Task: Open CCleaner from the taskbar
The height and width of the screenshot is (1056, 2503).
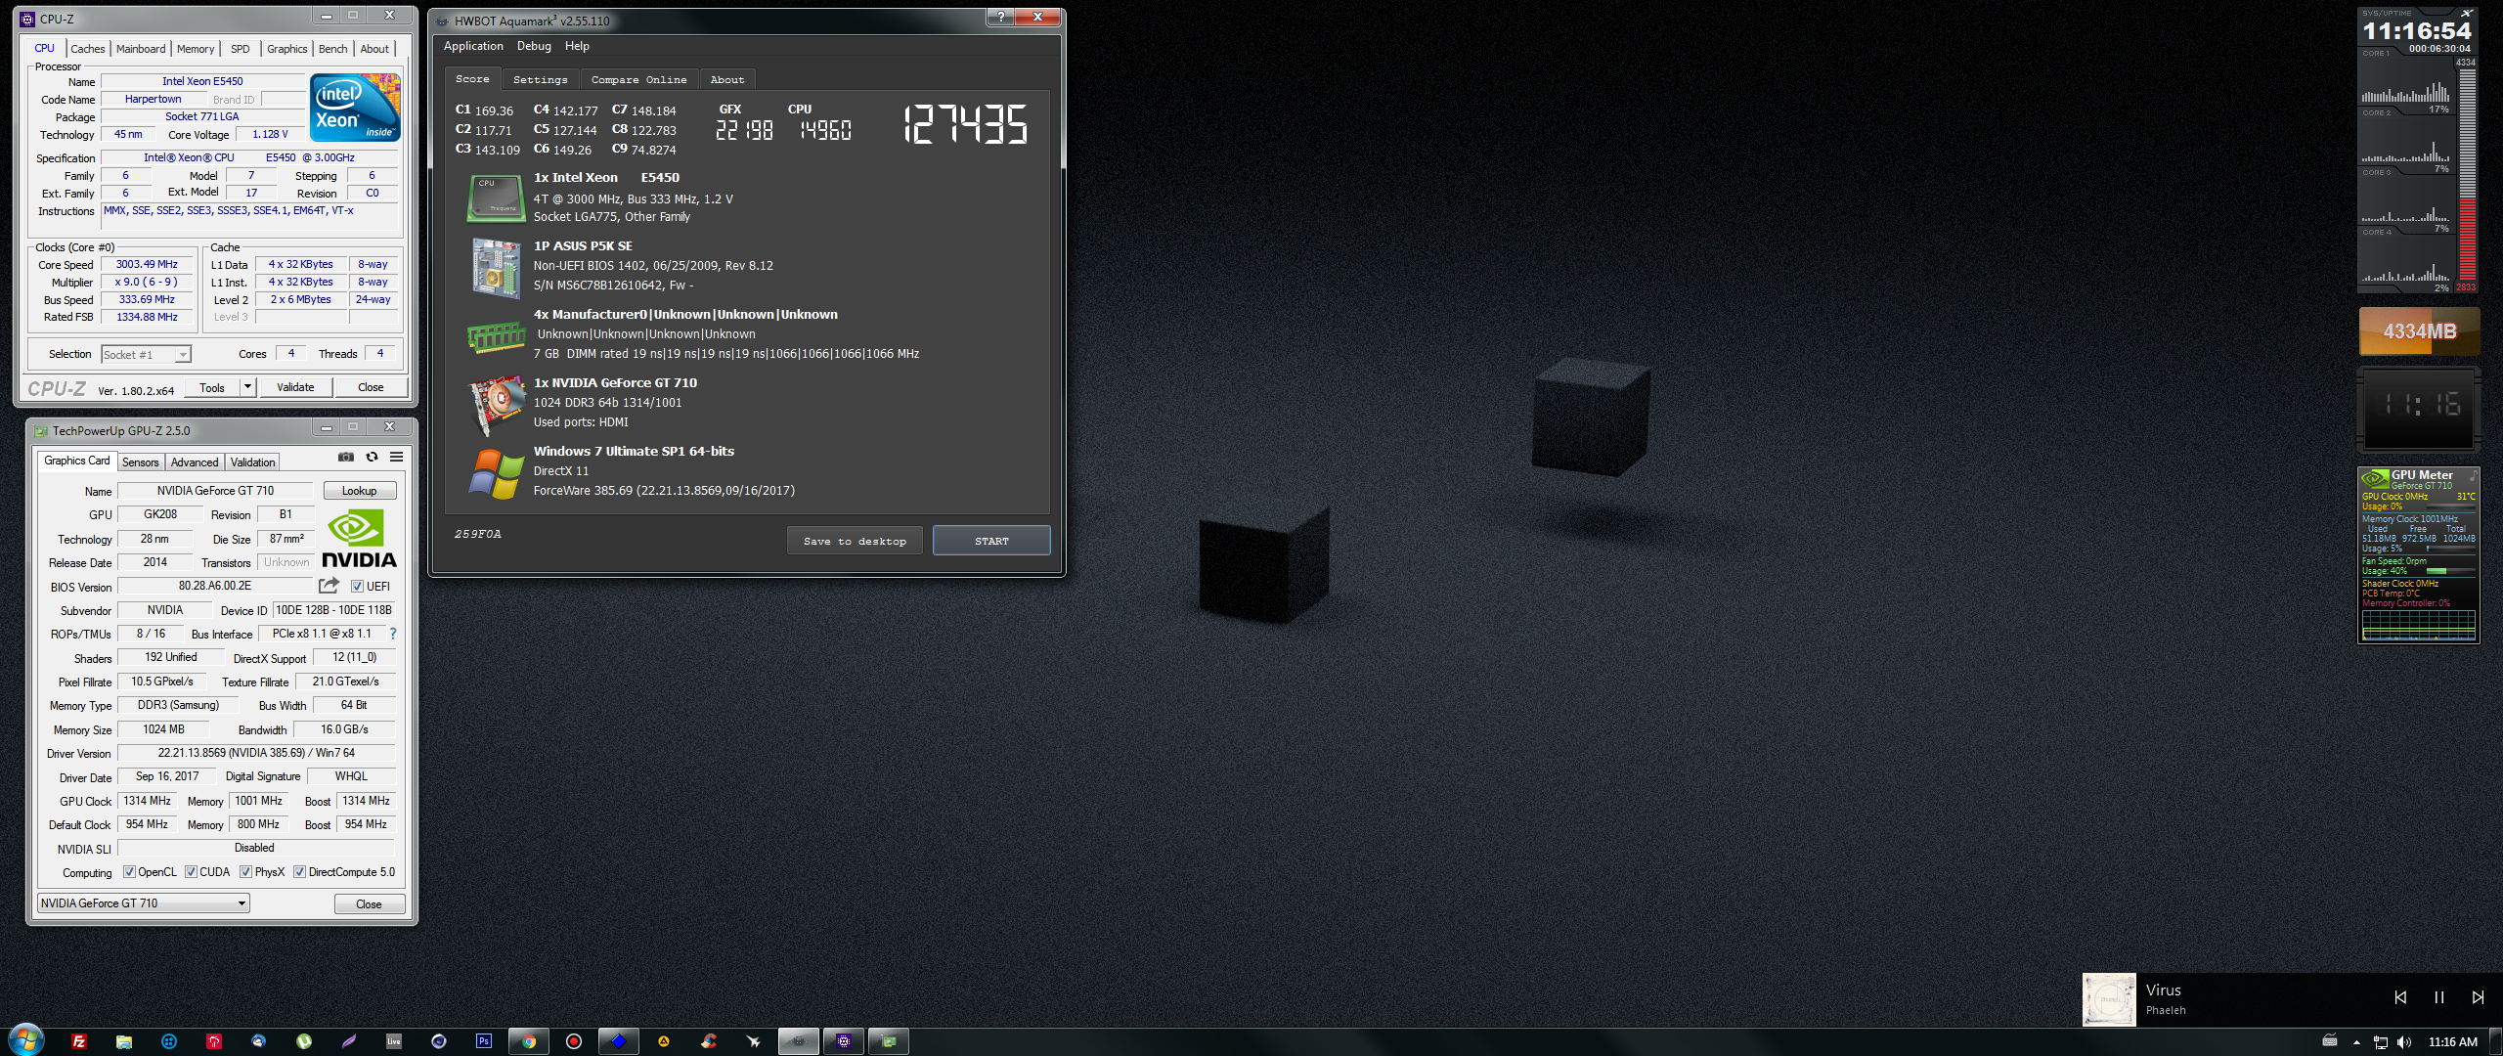Action: pos(709,1041)
